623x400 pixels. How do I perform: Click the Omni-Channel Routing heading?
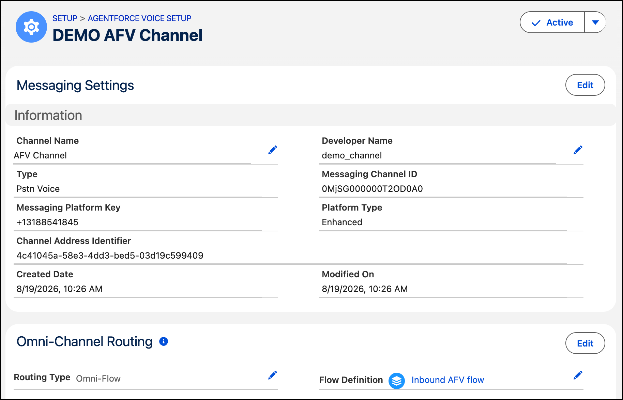[85, 341]
